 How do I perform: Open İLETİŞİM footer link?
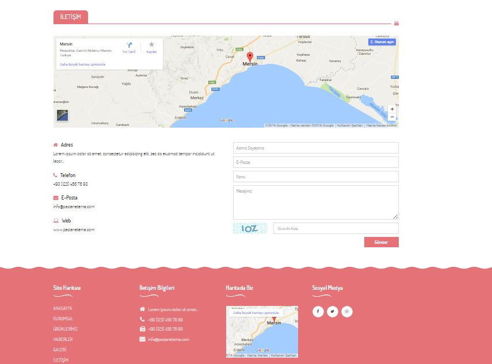tap(60, 360)
